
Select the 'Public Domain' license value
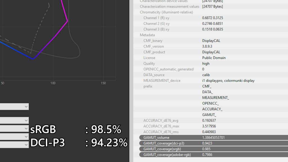tap(214, 58)
